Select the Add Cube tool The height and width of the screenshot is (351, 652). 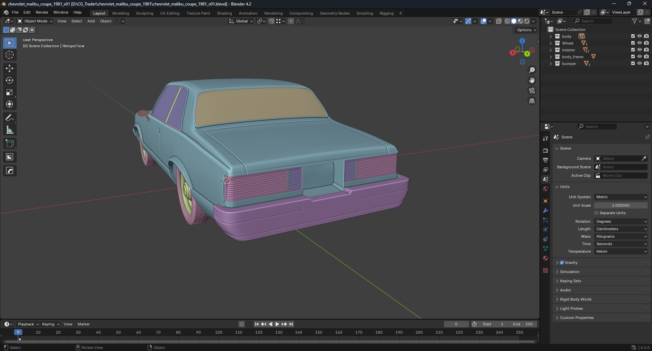click(10, 143)
